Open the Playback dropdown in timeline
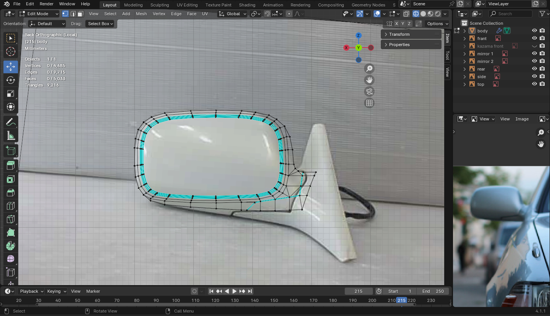550x316 pixels. coord(32,291)
